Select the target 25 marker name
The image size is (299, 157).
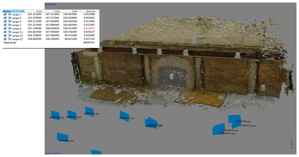[18, 36]
